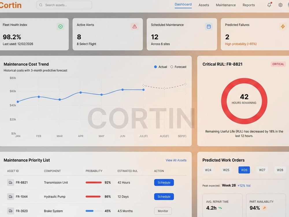The image size is (289, 217).
Task: Open the Assets tab
Action: 204,5
